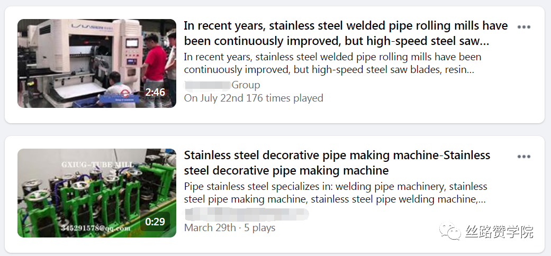
Task: Open the blurred Group page name link
Action: click(222, 85)
